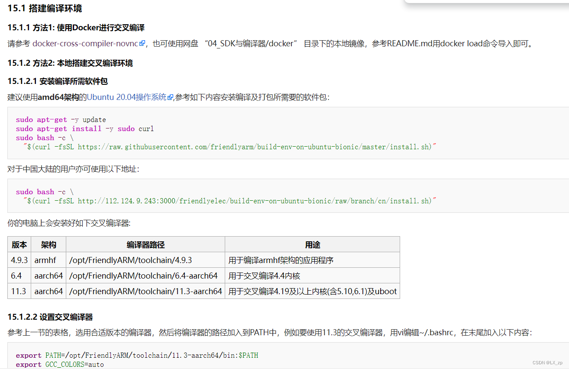Click heading 15.1 搭建编译环境

(x=45, y=8)
